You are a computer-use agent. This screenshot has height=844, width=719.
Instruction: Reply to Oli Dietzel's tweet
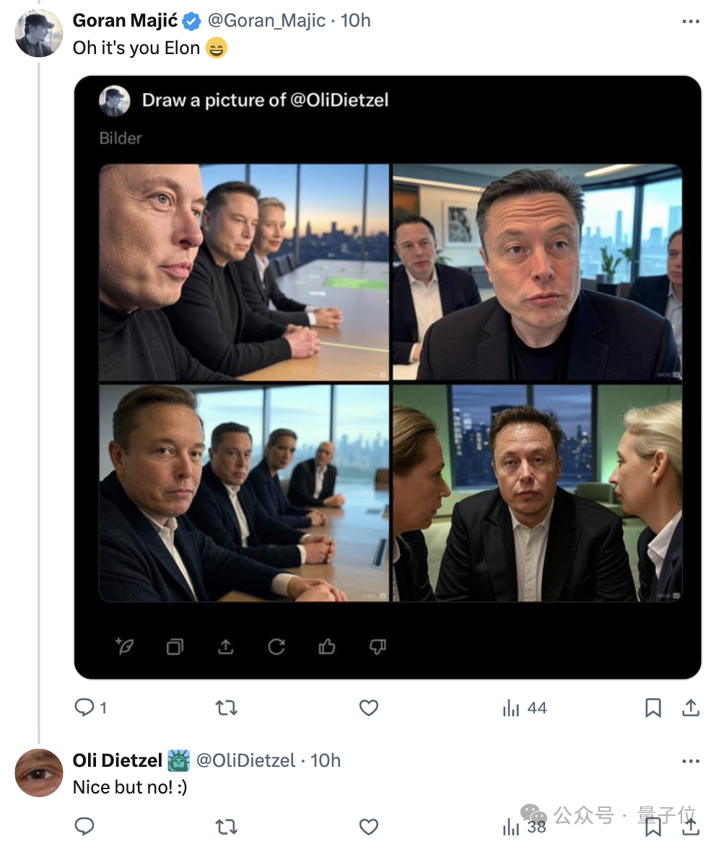click(84, 826)
